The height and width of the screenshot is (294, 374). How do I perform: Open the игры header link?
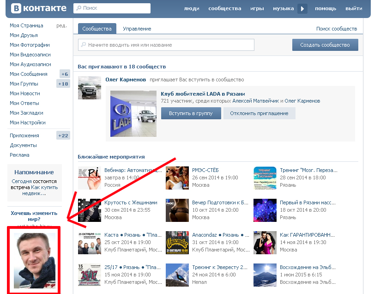[x=257, y=9]
